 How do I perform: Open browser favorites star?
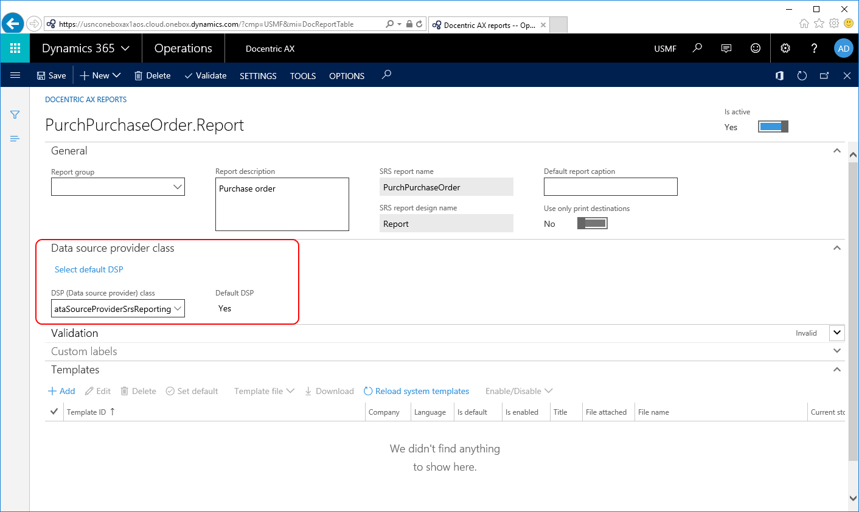click(819, 24)
